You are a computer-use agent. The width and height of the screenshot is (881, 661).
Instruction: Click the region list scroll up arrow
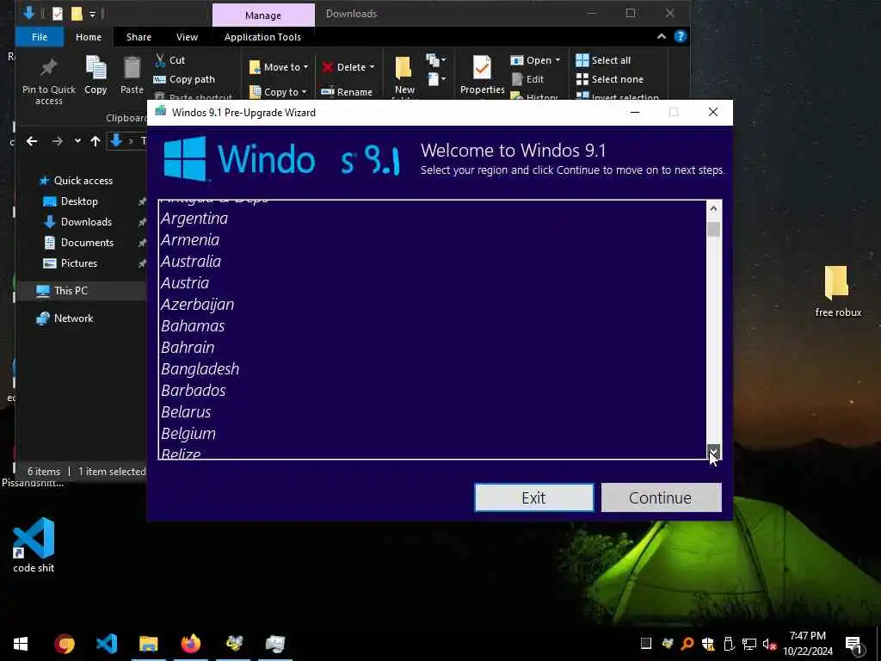(x=713, y=208)
